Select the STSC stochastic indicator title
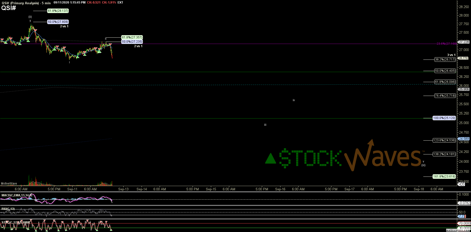This screenshot has width=471, height=232. (16, 222)
